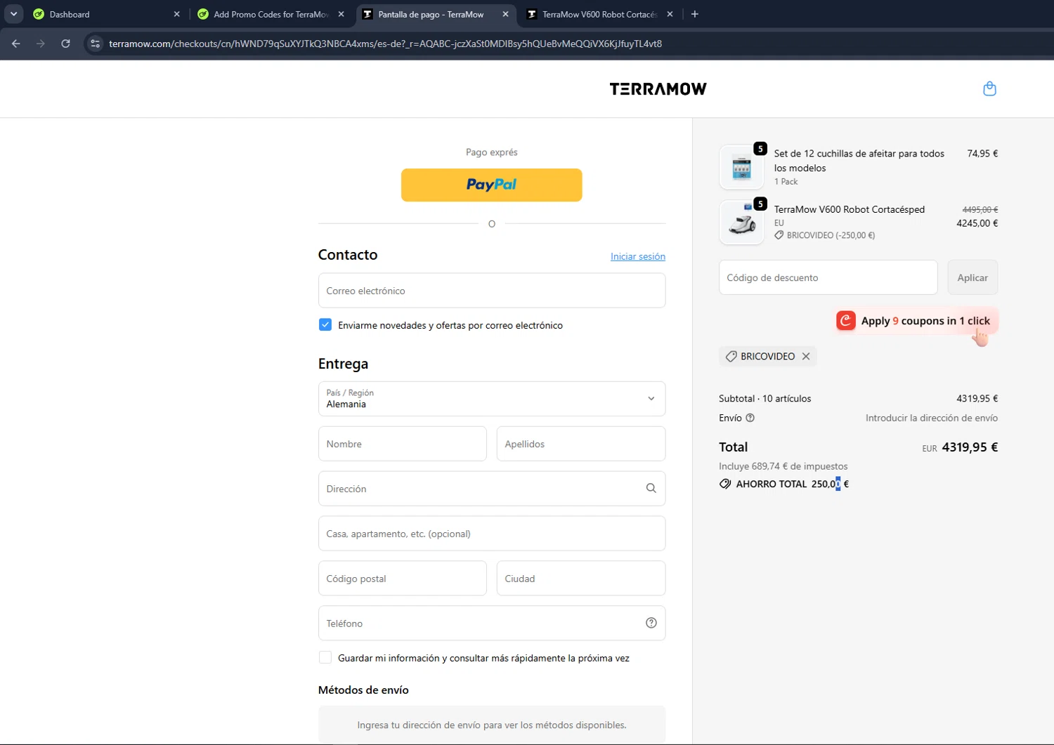Click the tag icon beside BRICOVIDEO (-250,00 €)

779,235
